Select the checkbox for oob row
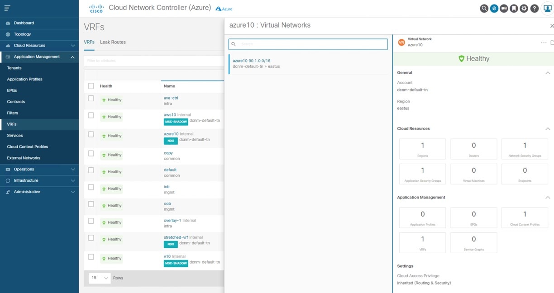Viewport: 554px width, 293px height. click(91, 204)
